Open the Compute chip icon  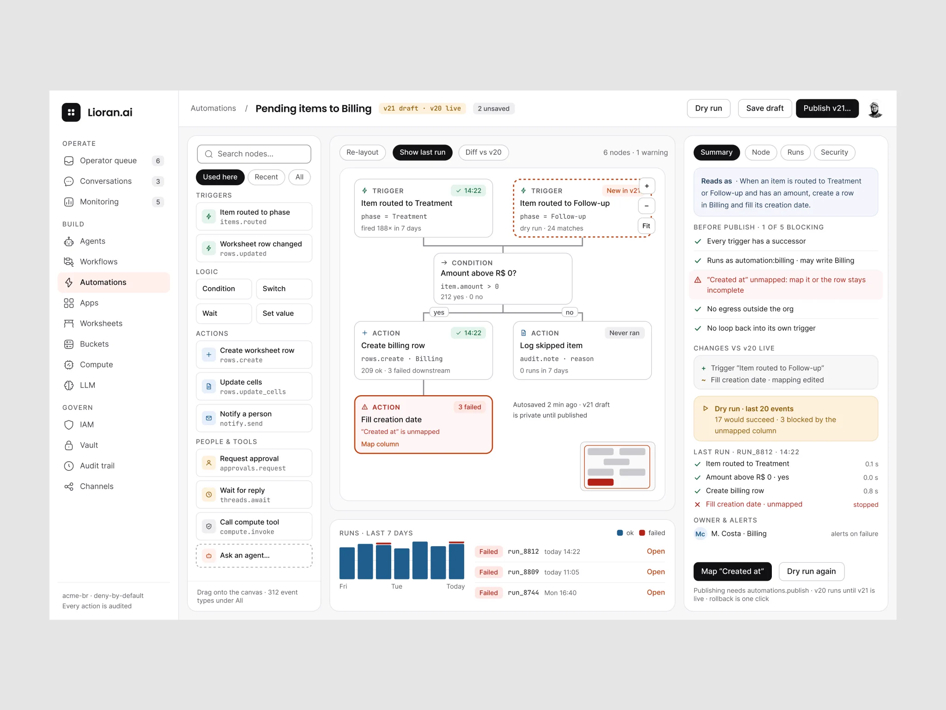pyautogui.click(x=69, y=365)
